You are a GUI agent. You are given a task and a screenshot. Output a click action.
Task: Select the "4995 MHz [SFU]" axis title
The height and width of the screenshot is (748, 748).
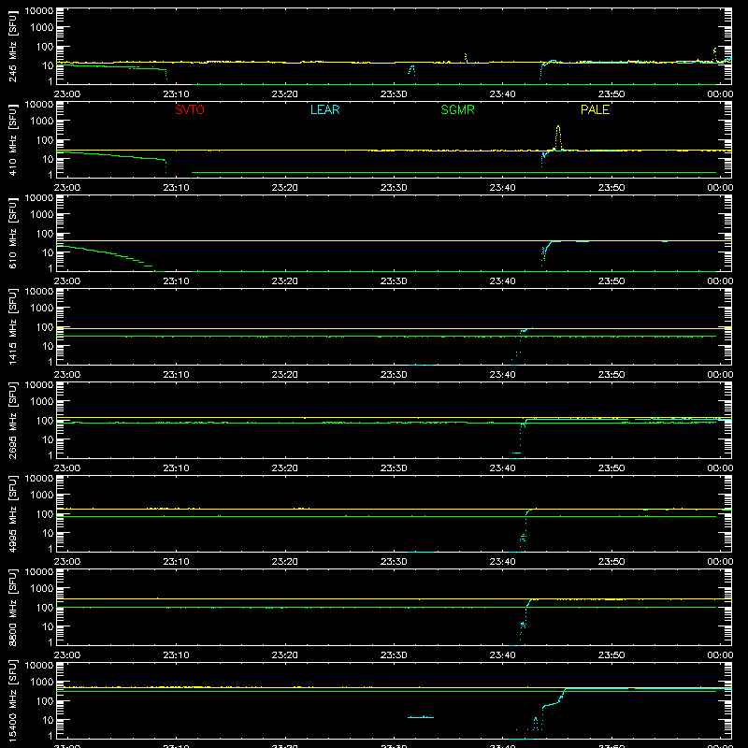[13, 513]
